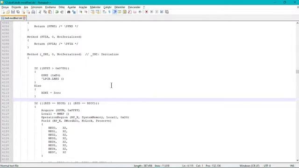Toggle synchronized horizontal scrolling
Image resolution: width=299 pixels, height=168 pixels.
coord(98,12)
